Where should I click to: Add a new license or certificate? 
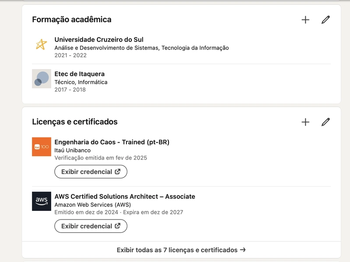305,122
